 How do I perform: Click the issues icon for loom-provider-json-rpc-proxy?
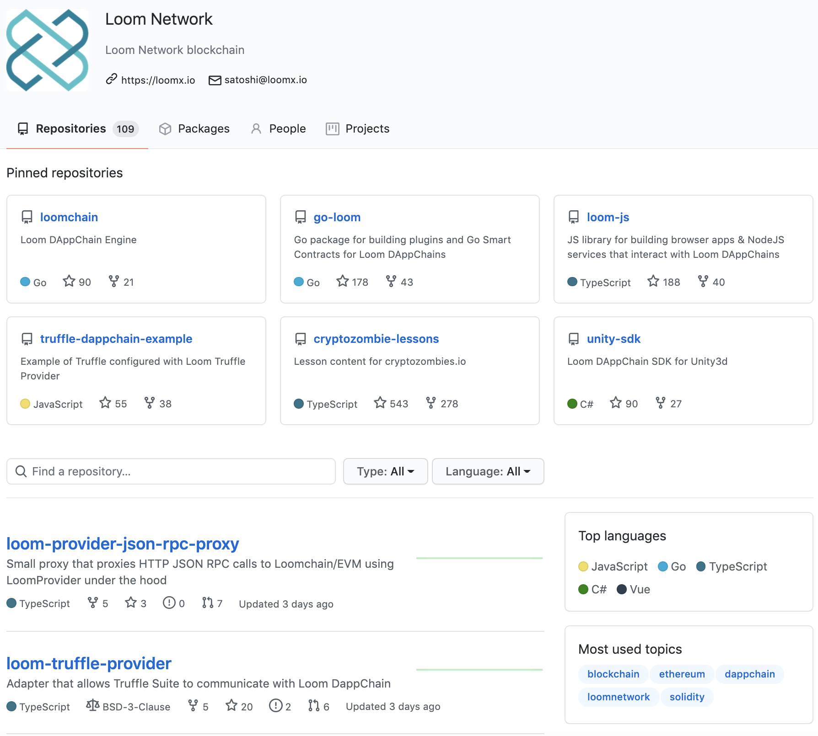tap(169, 603)
